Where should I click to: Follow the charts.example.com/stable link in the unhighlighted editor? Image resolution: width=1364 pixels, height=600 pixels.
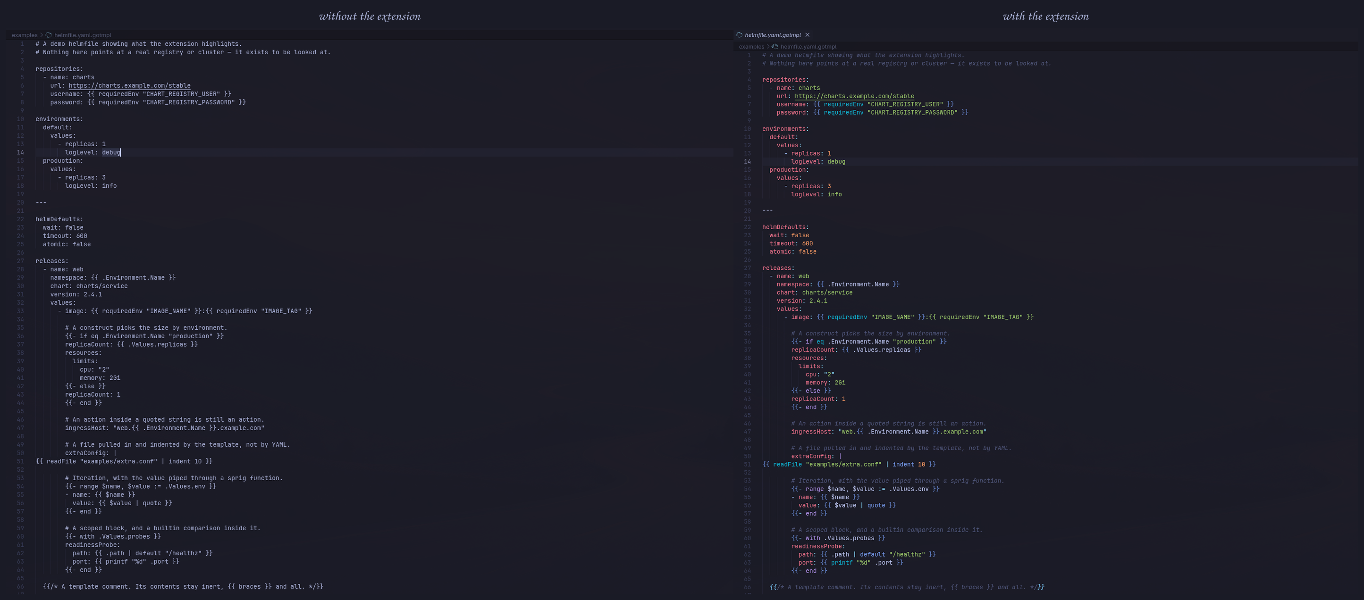pyautogui.click(x=129, y=86)
